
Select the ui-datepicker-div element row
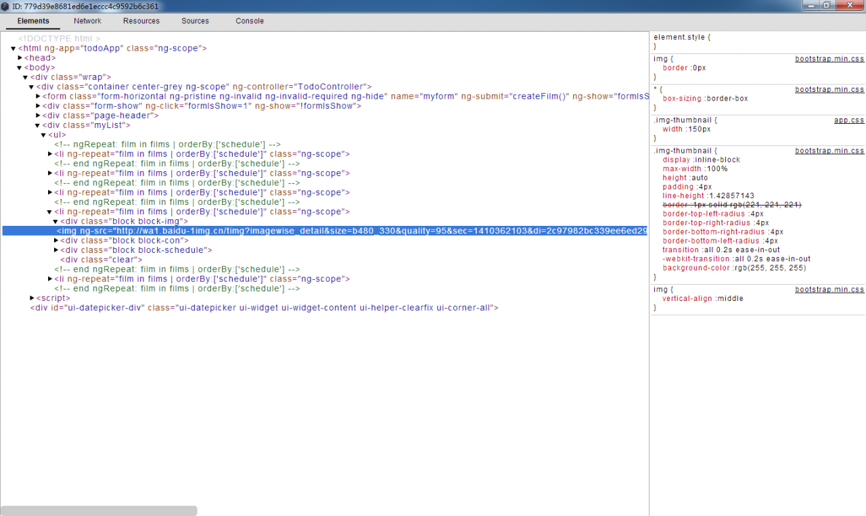click(x=264, y=308)
